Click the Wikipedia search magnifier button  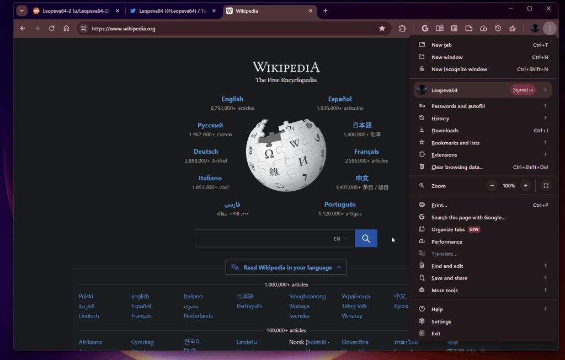coord(366,238)
